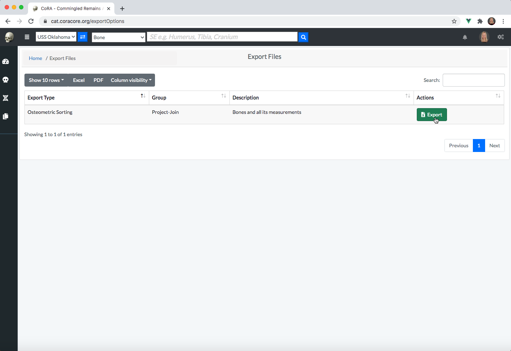Toggle the hamburger sidebar menu
The height and width of the screenshot is (351, 511).
(27, 37)
